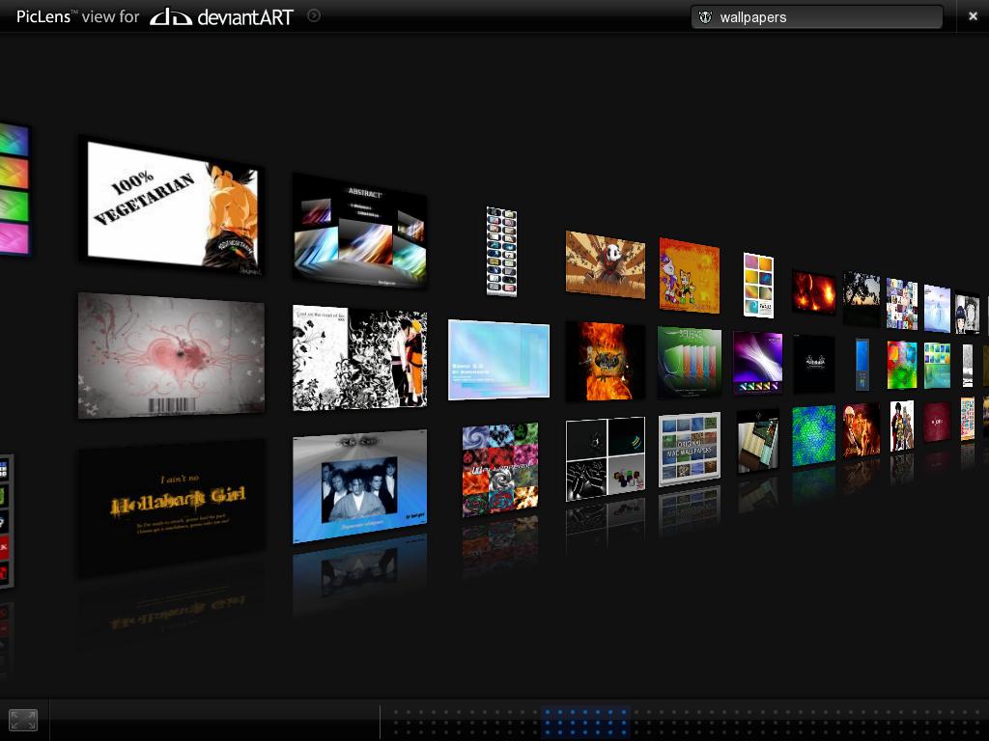Screen dimensions: 989x741
Task: Select the orange cartoon characters wallpaper
Action: coord(690,275)
